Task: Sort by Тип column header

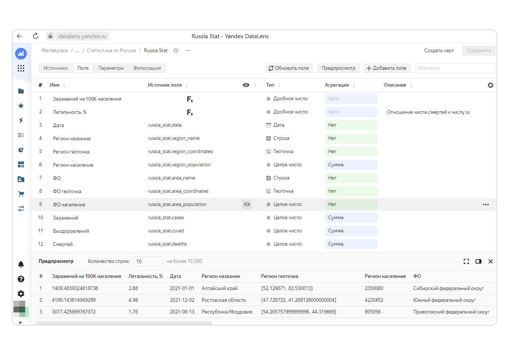Action: coord(273,85)
